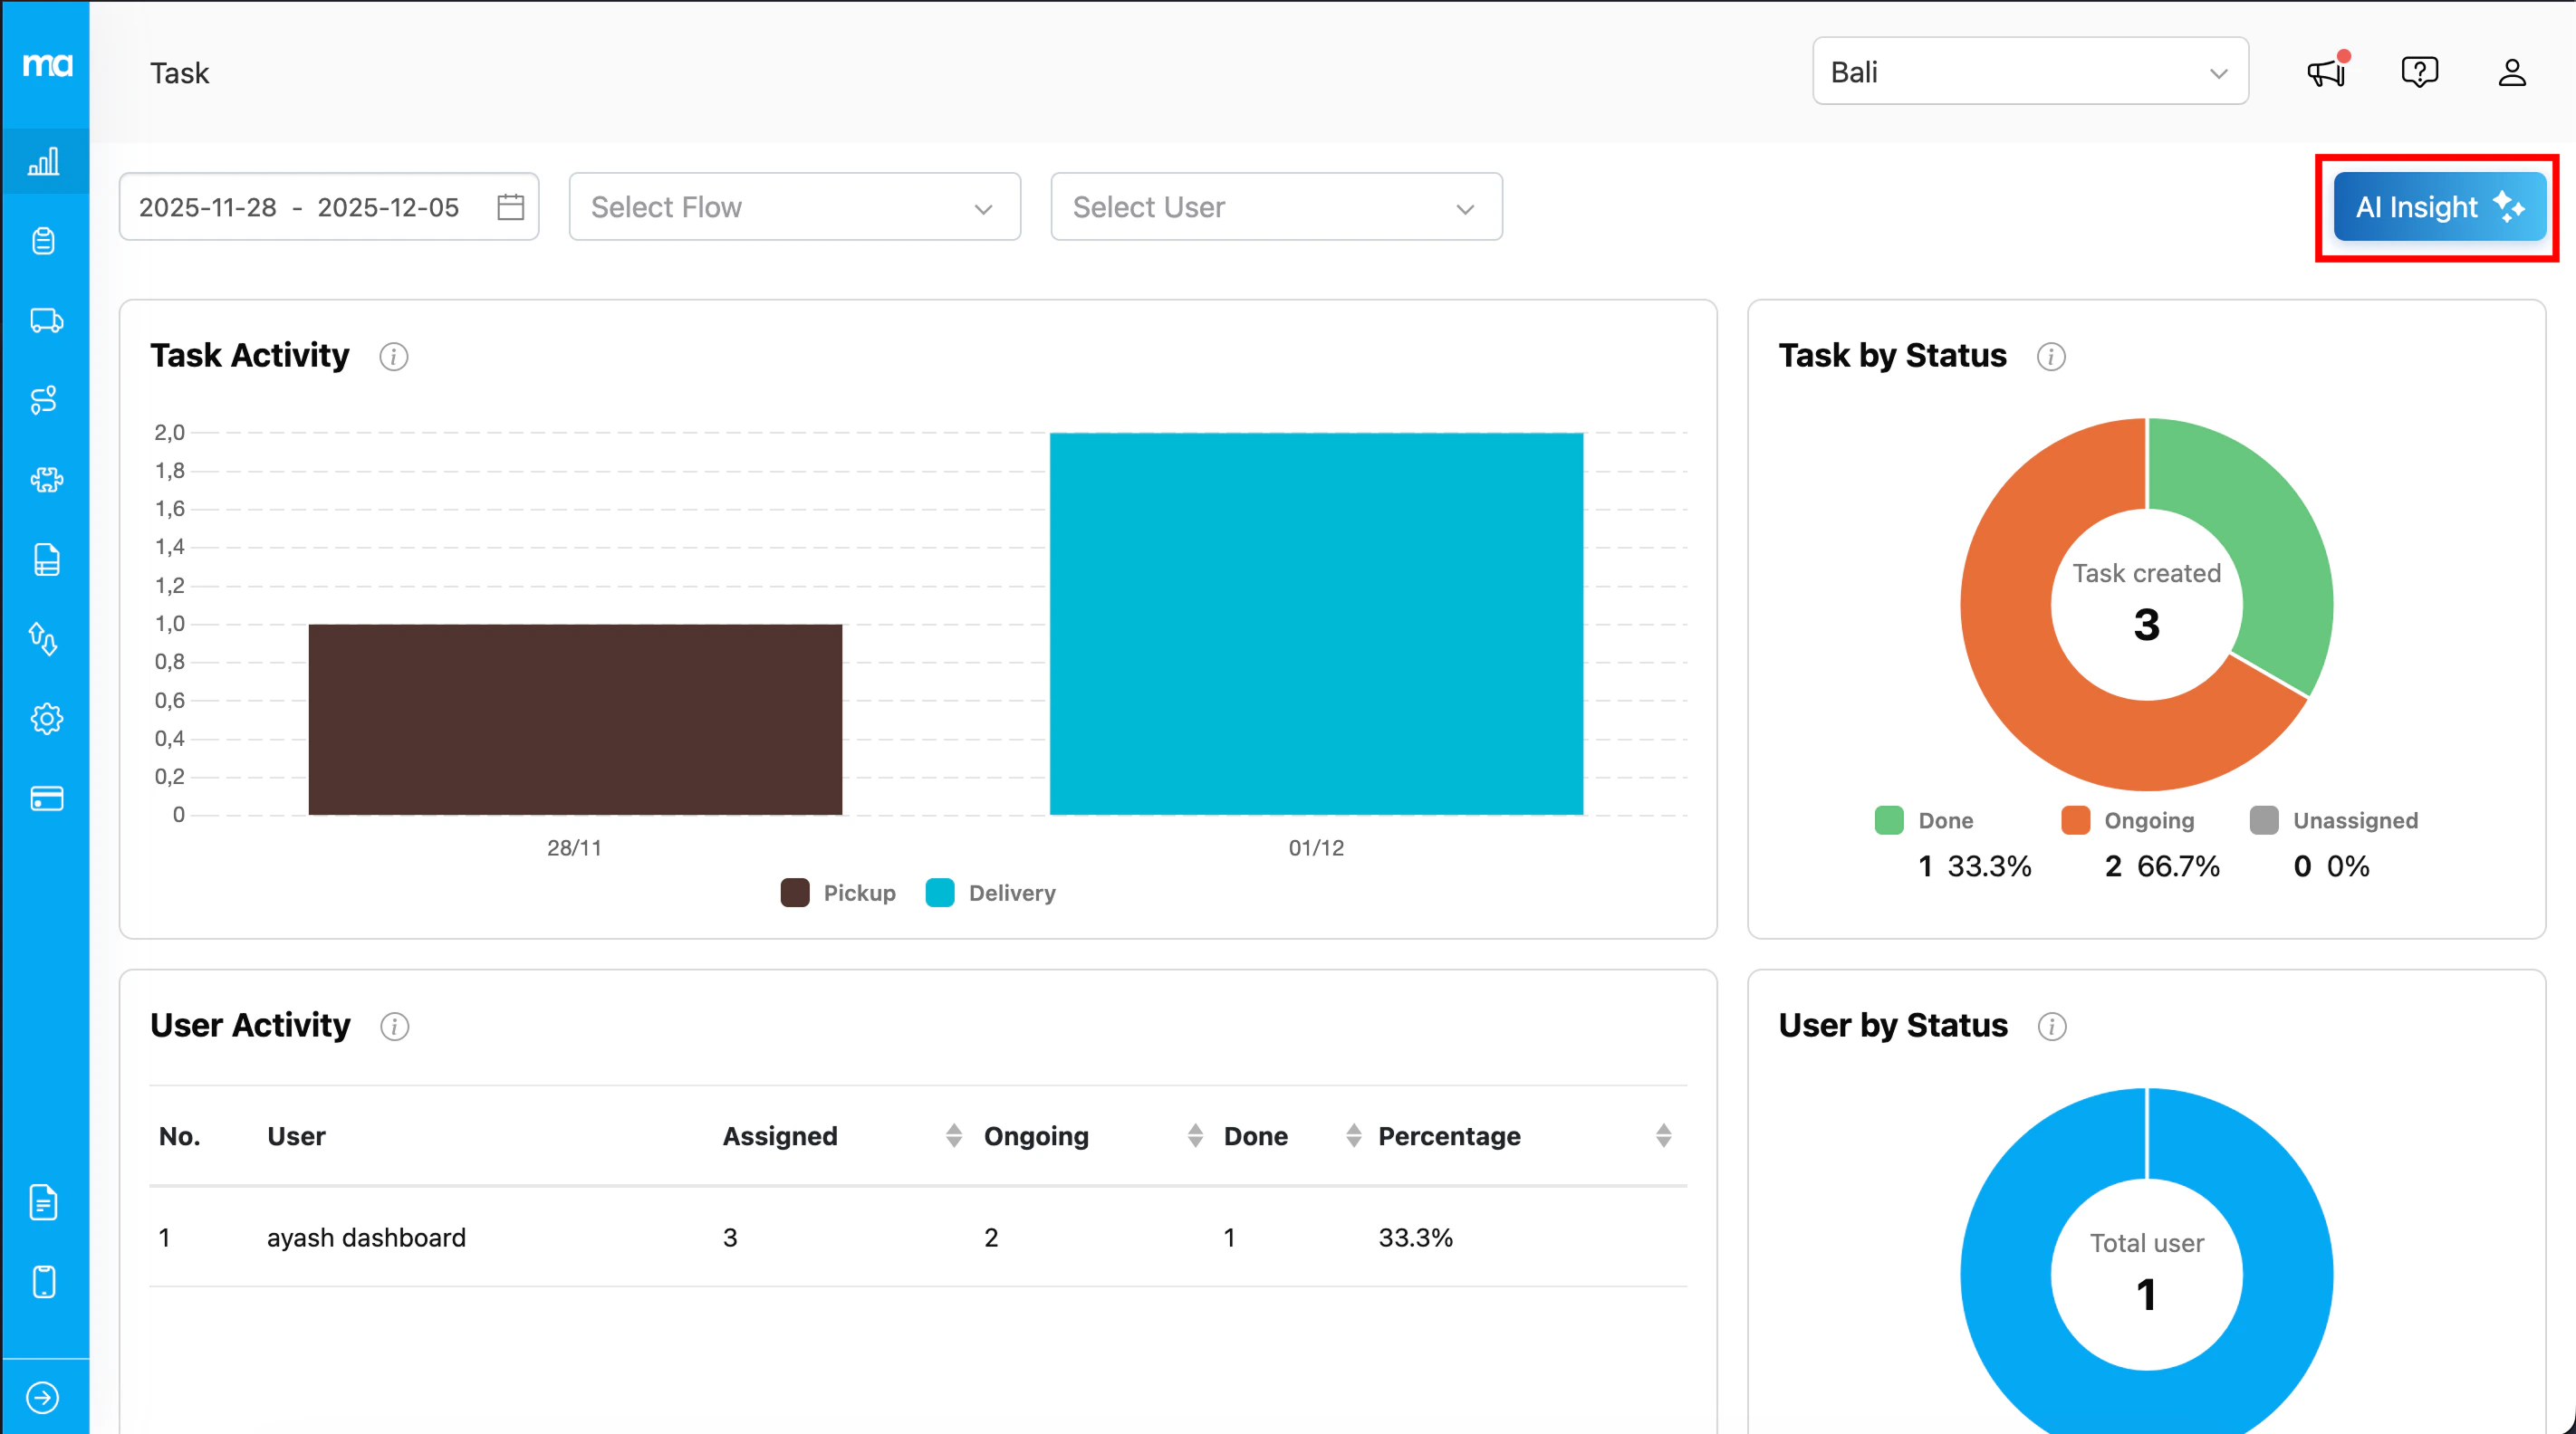The image size is (2576, 1434).
Task: Open the delivery truck section
Action: [44, 320]
